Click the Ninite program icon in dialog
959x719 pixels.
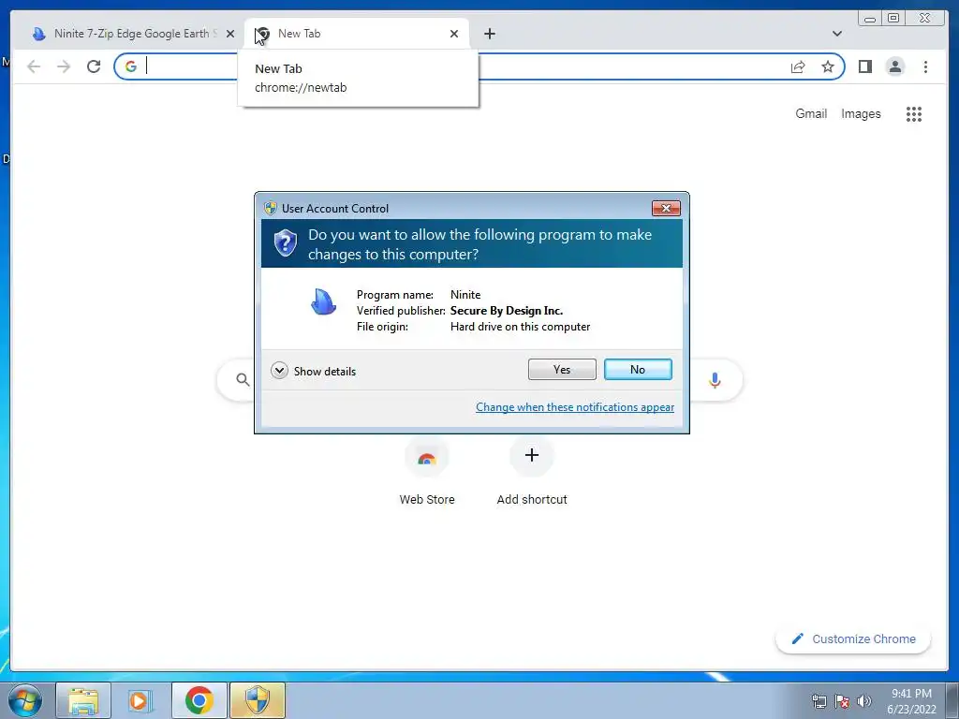coord(323,302)
